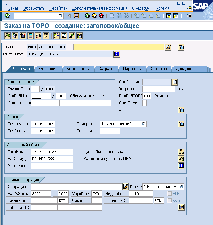Click the Монт. узел input field
This screenshot has height=225, width=213.
pos(52,166)
